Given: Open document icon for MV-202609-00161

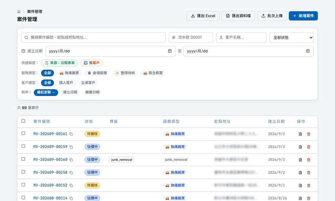Looking at the screenshot, I should [x=300, y=134].
